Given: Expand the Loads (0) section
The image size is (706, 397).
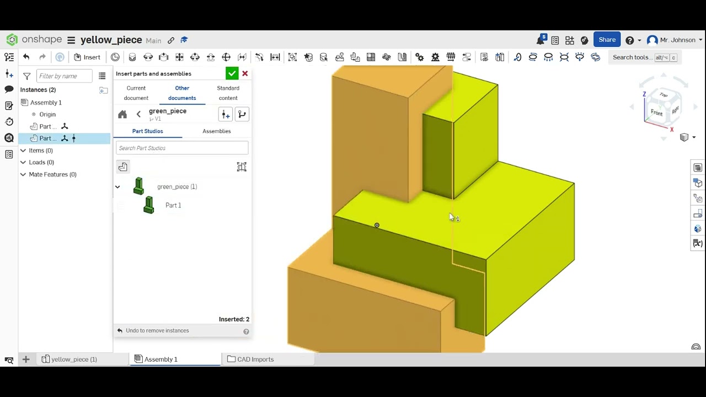Looking at the screenshot, I should pos(23,162).
